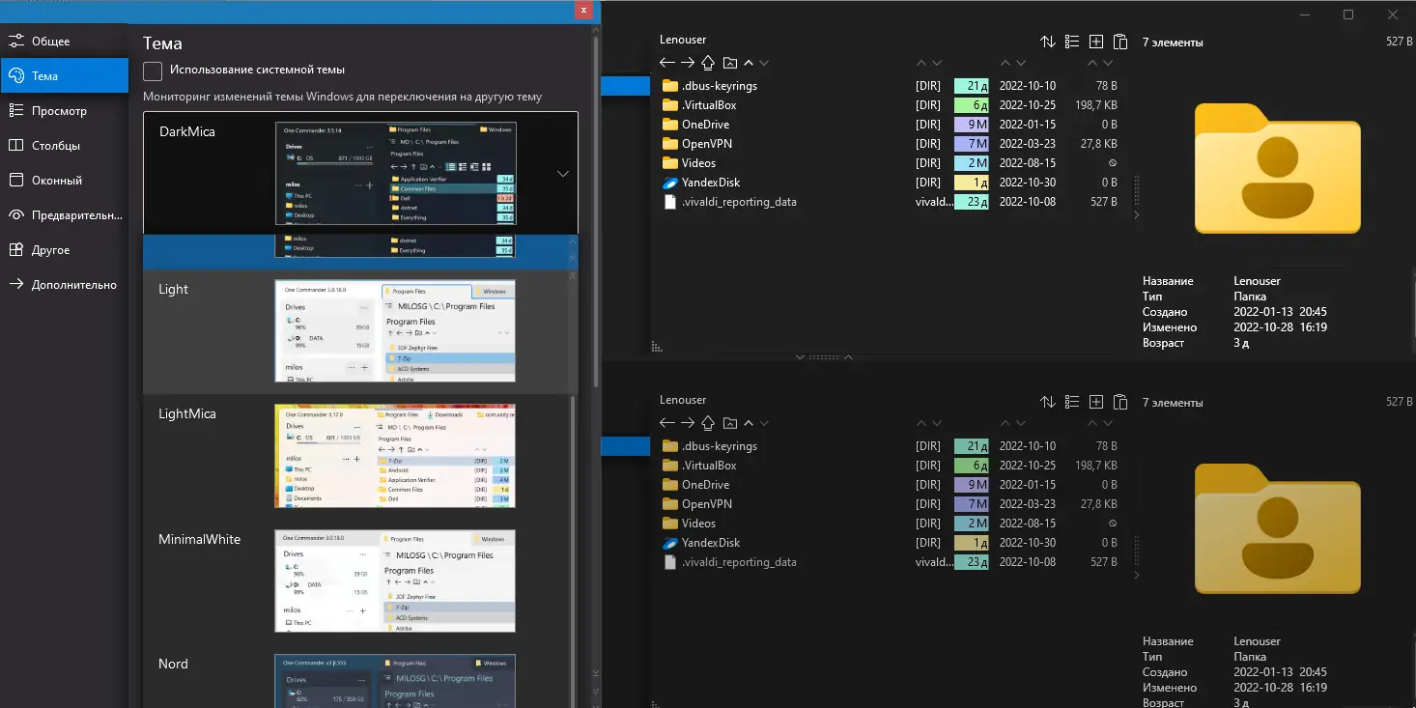Click the YandexDisk folder icon
Screen dimensions: 1416x708
point(669,182)
